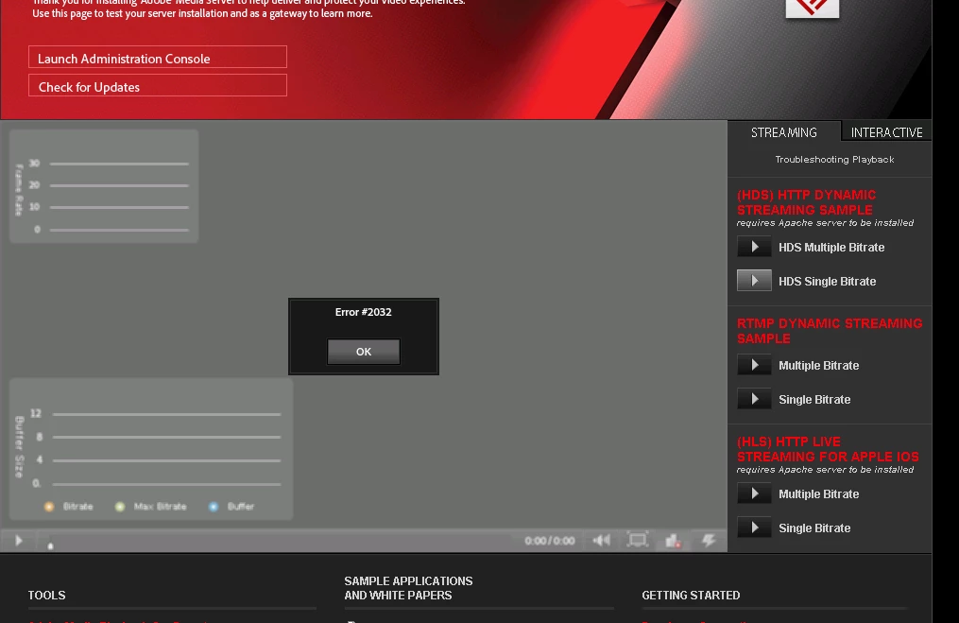Play HLS Single Bitrate sample

[754, 528]
